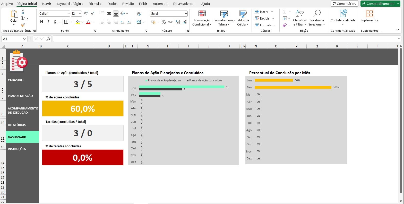The height and width of the screenshot is (204, 404).
Task: Select the Format Painter brush icon
Action: pyautogui.click(x=23, y=25)
